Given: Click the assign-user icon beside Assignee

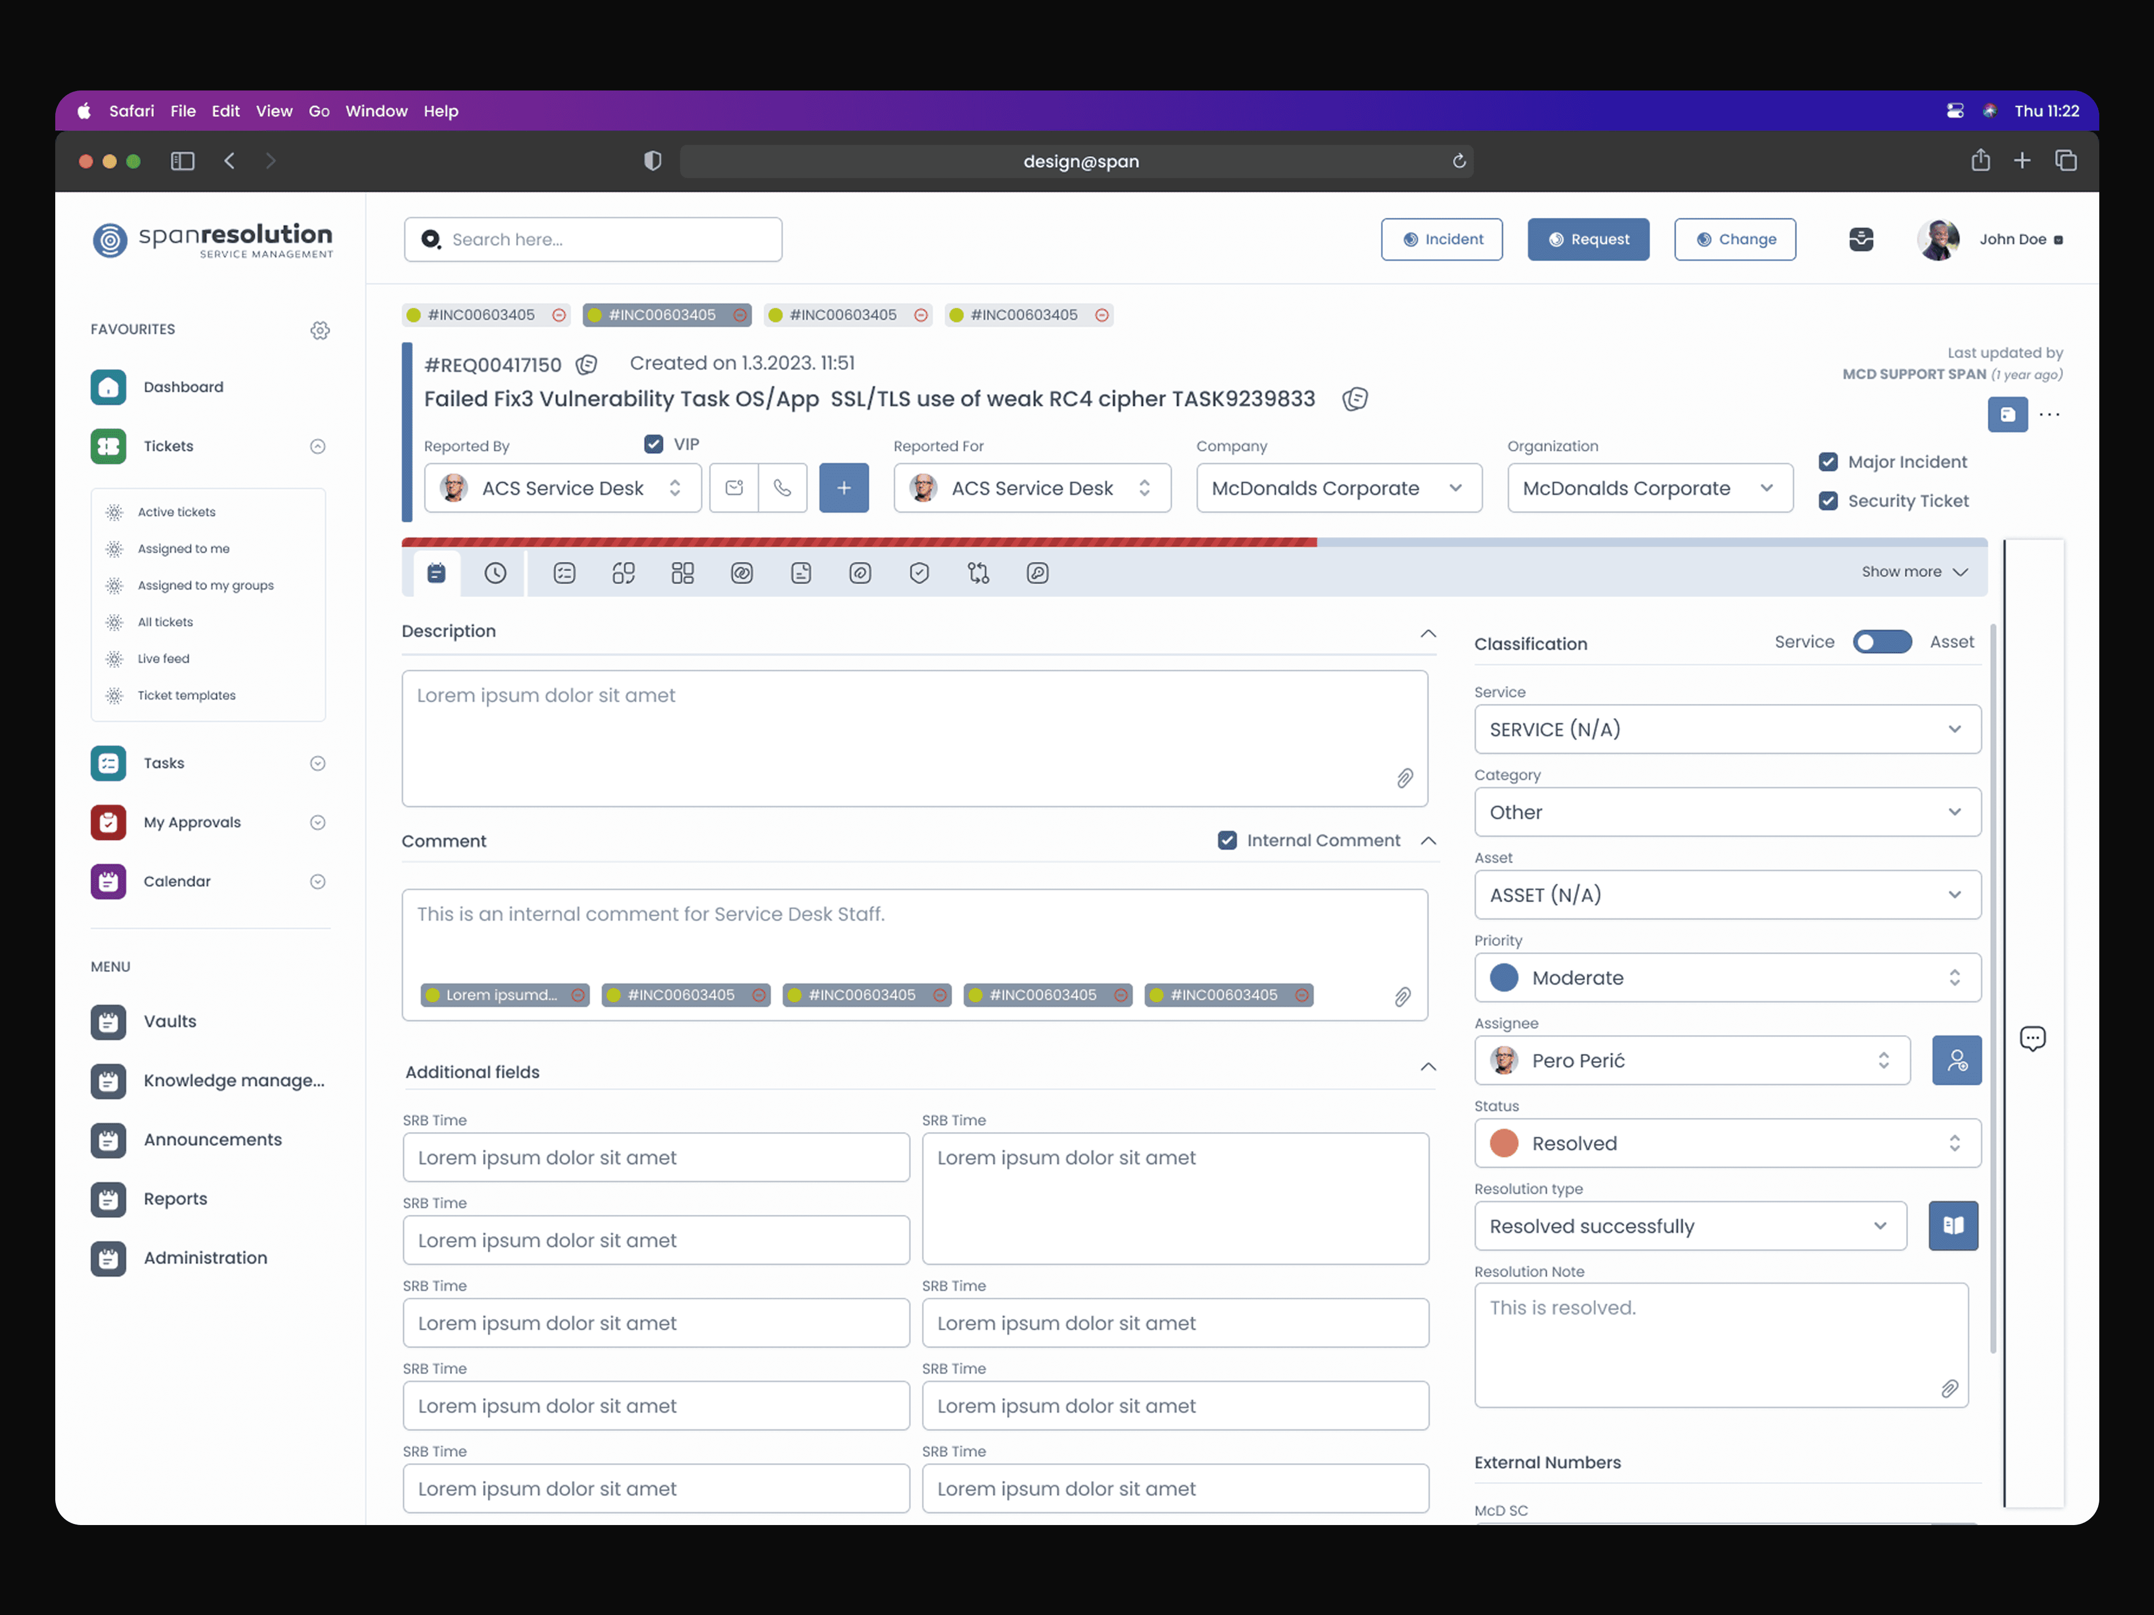Looking at the screenshot, I should pos(1956,1060).
